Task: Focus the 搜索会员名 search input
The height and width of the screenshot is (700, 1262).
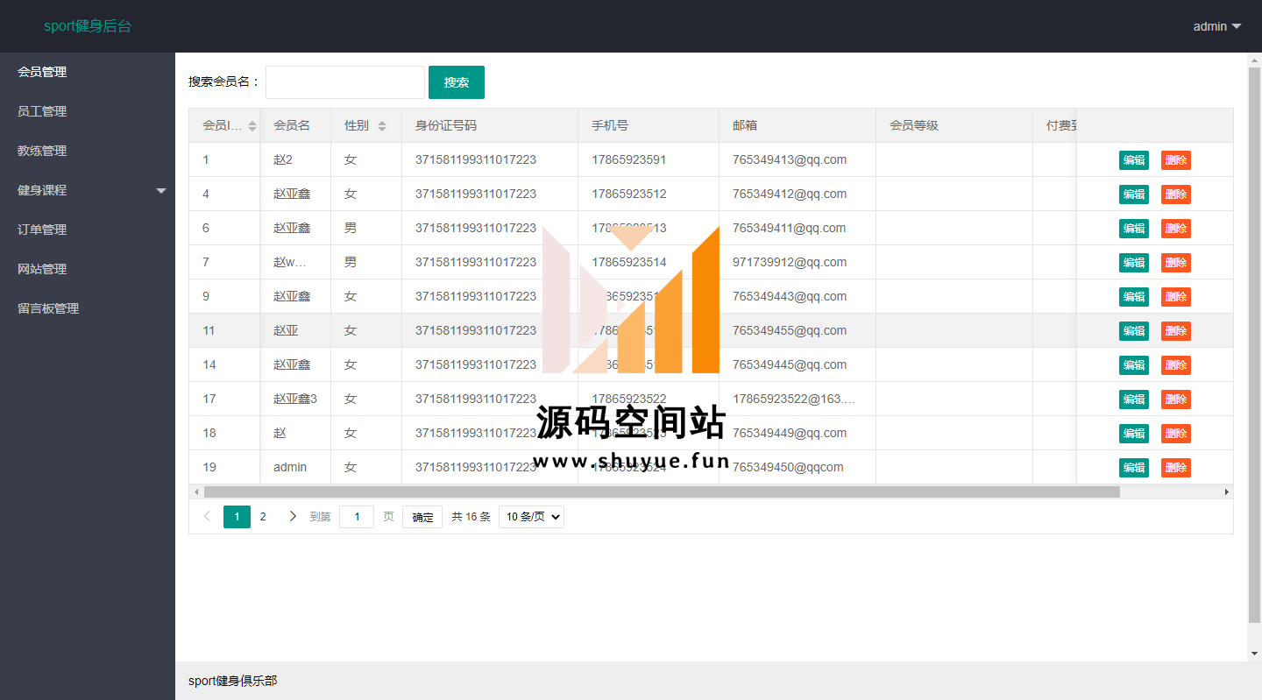Action: [345, 82]
